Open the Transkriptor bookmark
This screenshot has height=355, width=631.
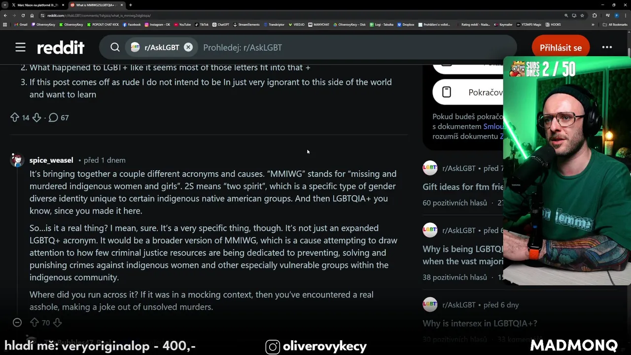tap(274, 24)
